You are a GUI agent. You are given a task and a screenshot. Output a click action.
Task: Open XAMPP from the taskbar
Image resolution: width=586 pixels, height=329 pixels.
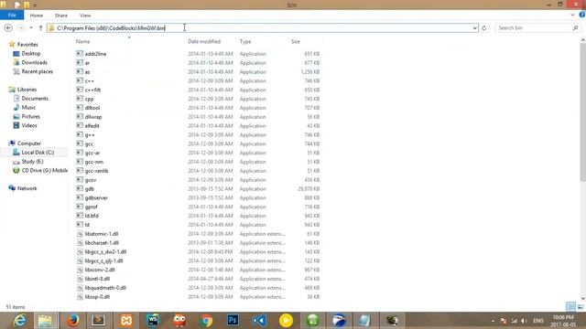point(126,321)
